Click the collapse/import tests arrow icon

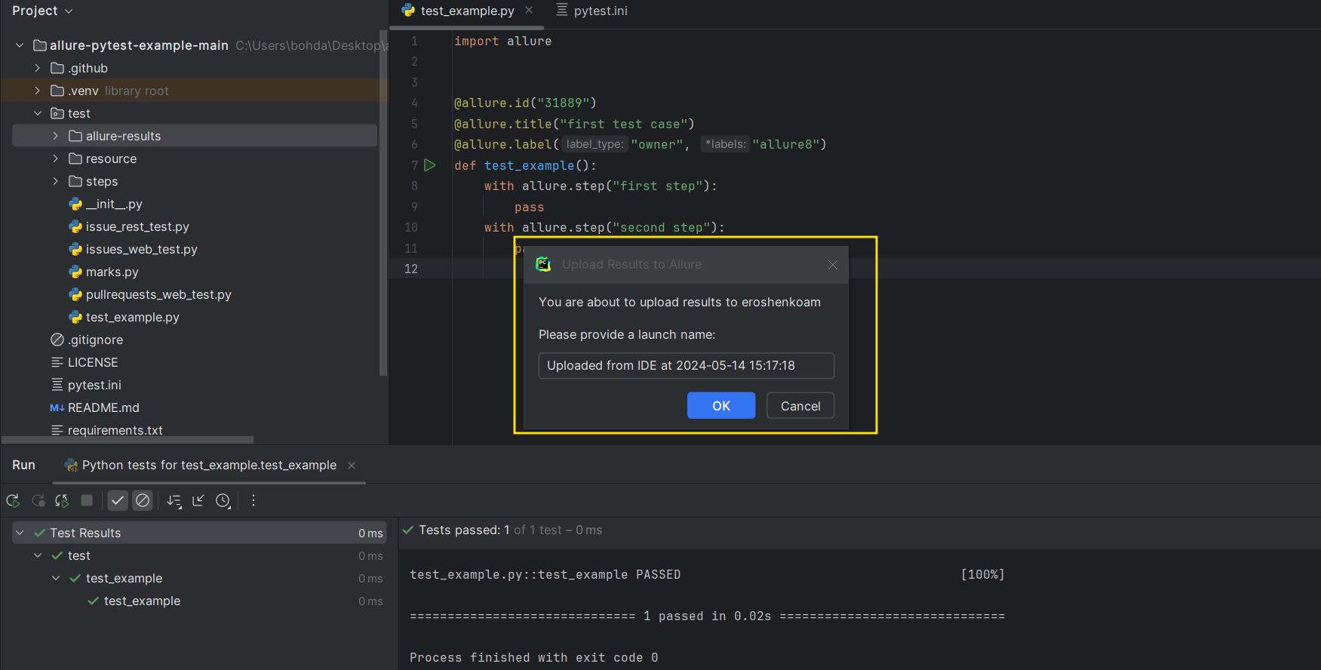(x=198, y=500)
